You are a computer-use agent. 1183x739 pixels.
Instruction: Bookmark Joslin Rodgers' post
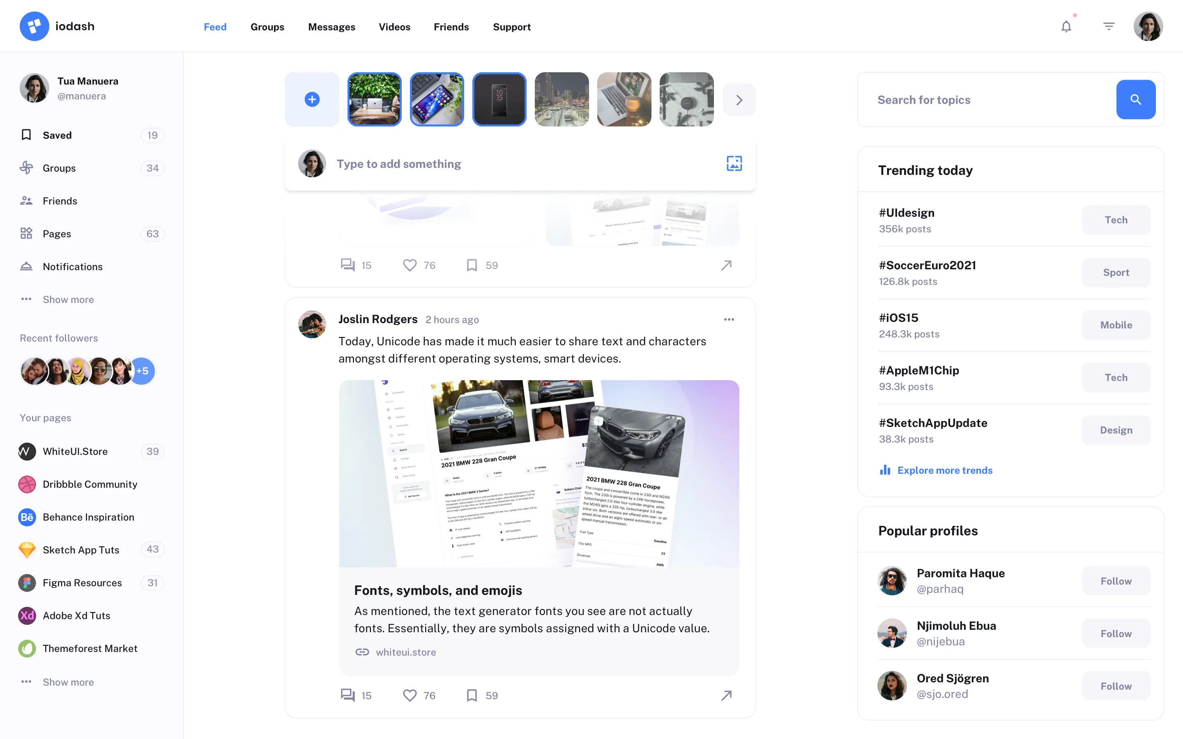coord(471,695)
